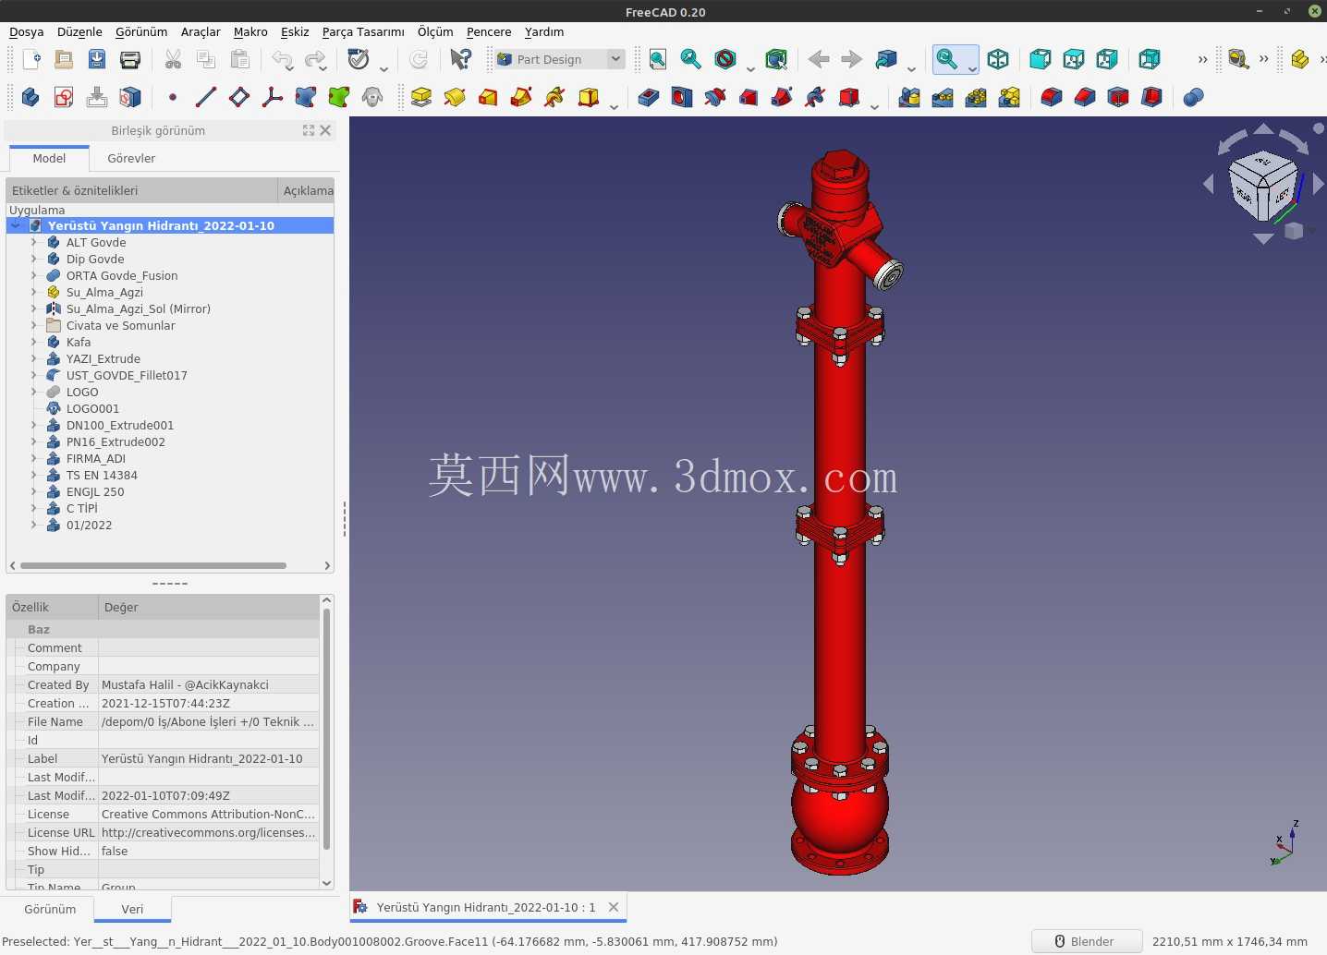Open the Dosya menu
Viewport: 1327px width, 955px height.
[27, 31]
